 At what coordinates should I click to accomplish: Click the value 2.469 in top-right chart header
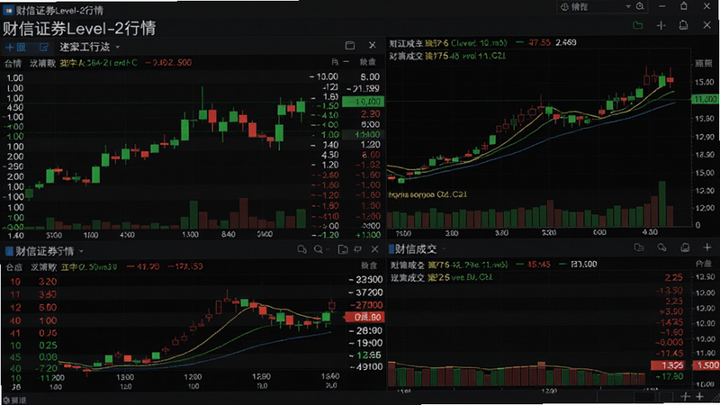[566, 42]
